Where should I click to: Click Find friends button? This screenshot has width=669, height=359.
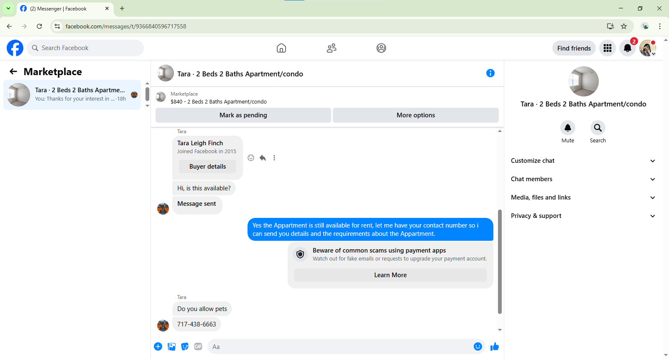[574, 48]
